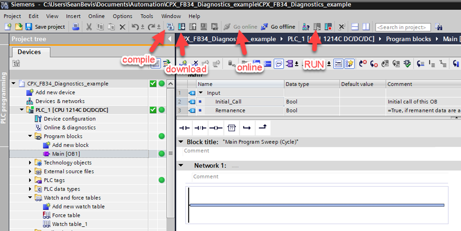Collapse Network 1 section
The image size is (461, 231).
coord(181,165)
